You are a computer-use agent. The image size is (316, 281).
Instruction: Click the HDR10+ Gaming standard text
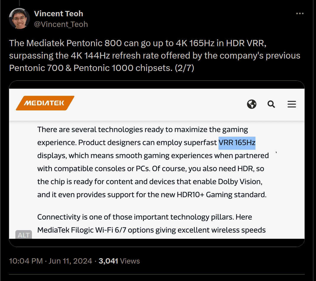[221, 195]
